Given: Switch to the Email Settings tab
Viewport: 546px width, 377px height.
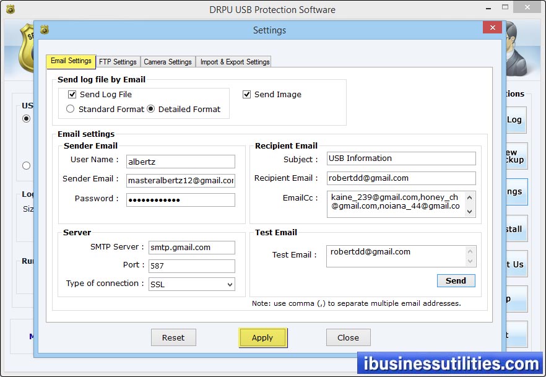Looking at the screenshot, I should coord(71,61).
